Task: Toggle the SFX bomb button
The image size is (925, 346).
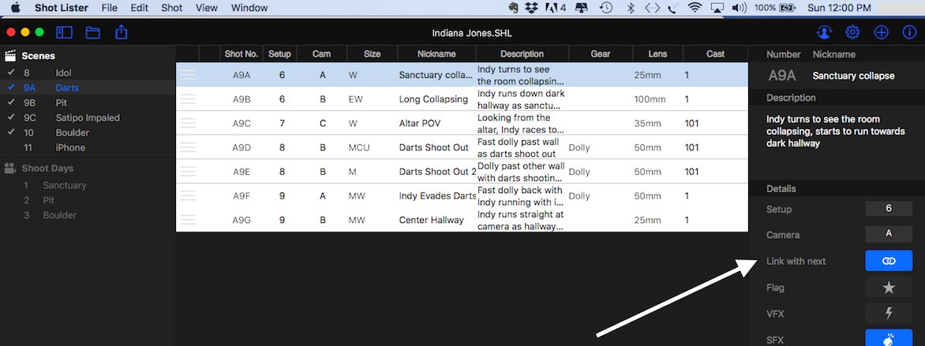Action: [x=889, y=338]
